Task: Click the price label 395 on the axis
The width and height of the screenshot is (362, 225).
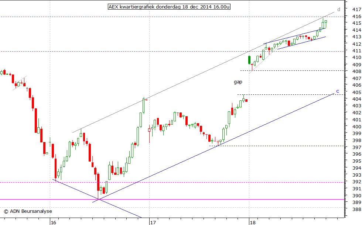Action: pyautogui.click(x=357, y=161)
